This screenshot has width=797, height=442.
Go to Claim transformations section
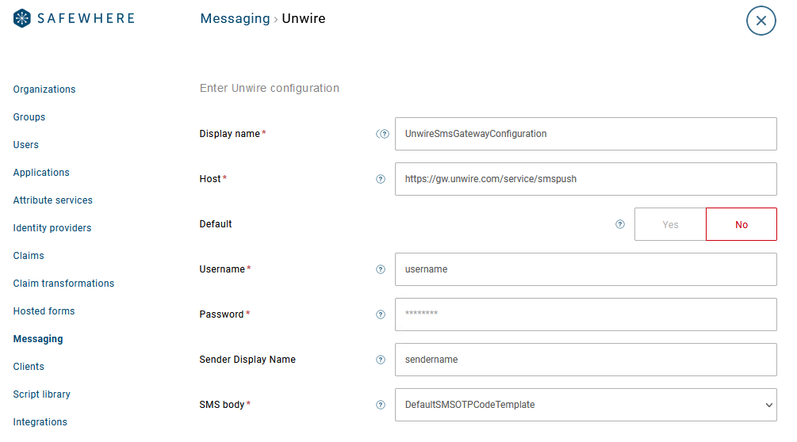click(63, 284)
